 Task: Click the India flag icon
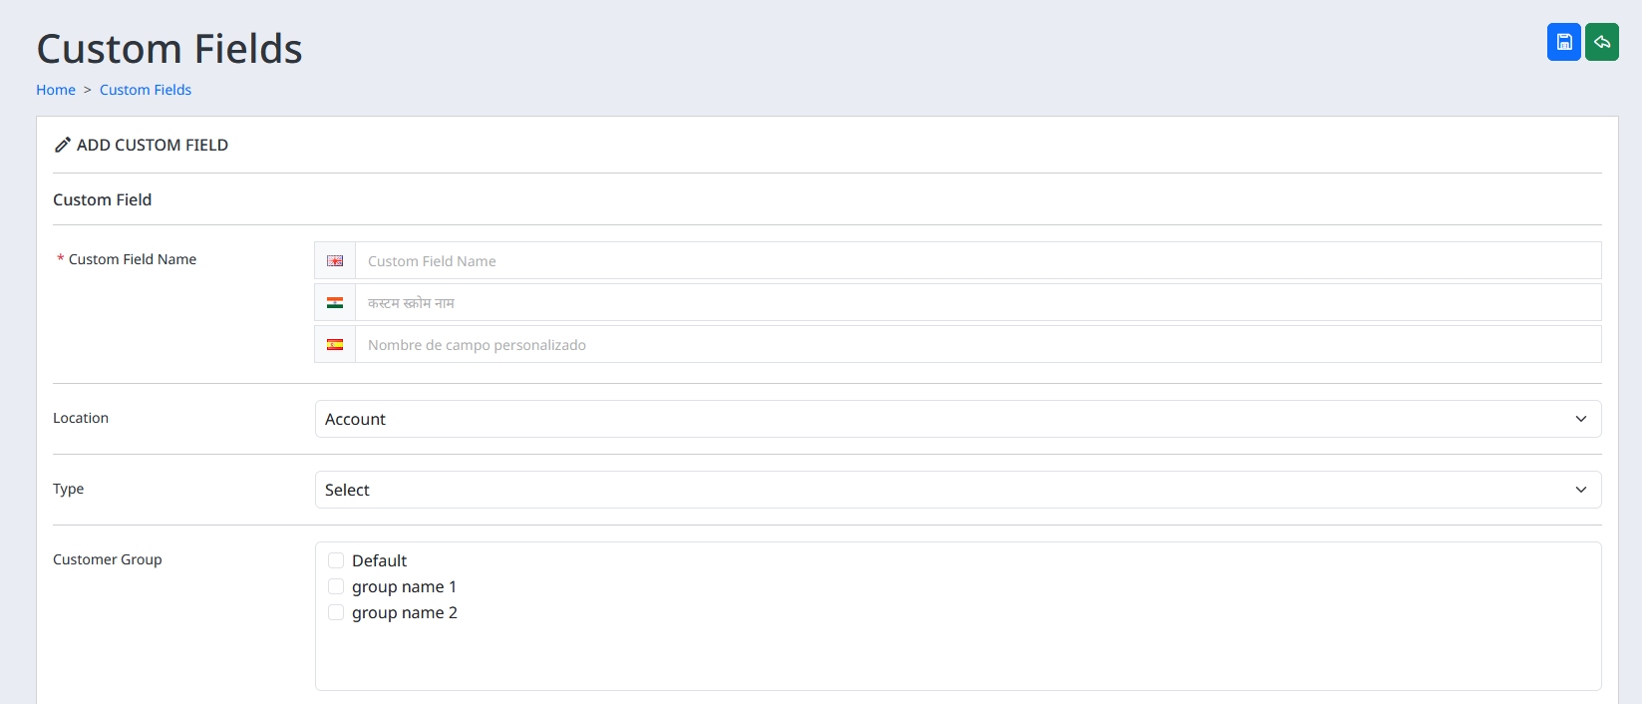(x=335, y=303)
